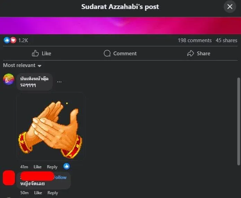
Task: Click the red heart reaction icon
Action: click(13, 40)
